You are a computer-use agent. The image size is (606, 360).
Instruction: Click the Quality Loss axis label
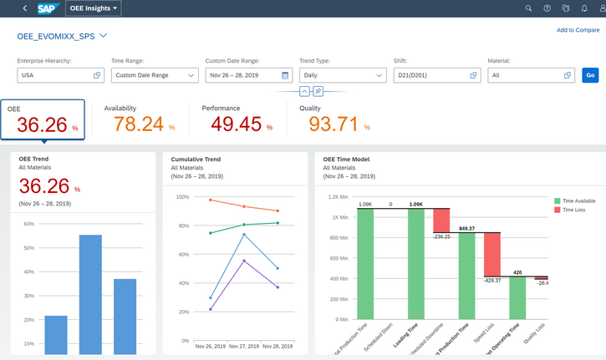(x=534, y=333)
